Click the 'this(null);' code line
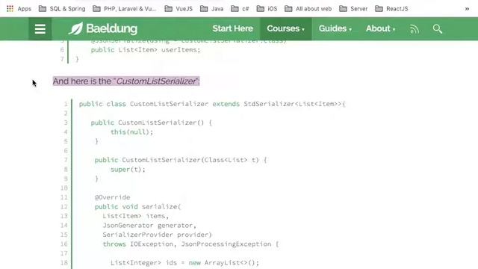Viewport: 478px width, 269px height. 131,132
